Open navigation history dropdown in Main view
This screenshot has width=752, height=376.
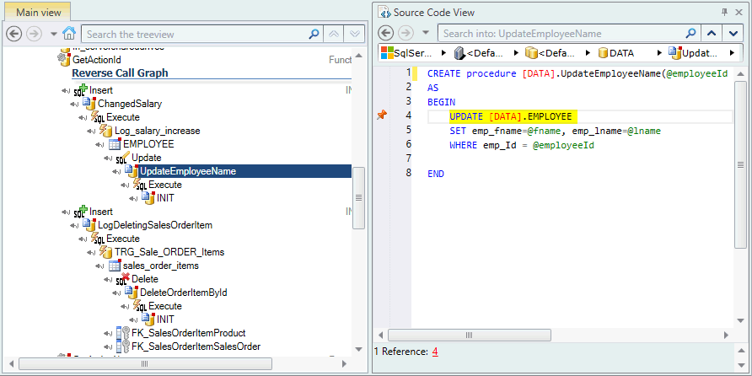(x=54, y=35)
